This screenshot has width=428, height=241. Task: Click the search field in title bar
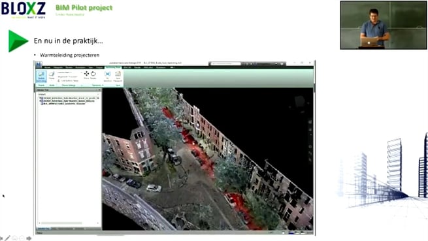pos(225,63)
